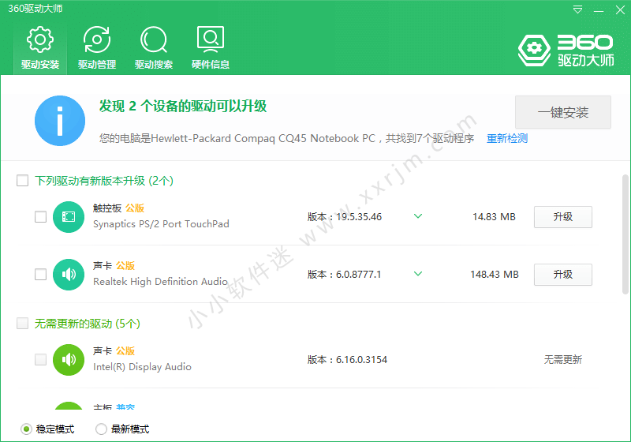Viewport: 631px width, 442px height.
Task: Click the 无需更新 status text
Action: coord(563,359)
